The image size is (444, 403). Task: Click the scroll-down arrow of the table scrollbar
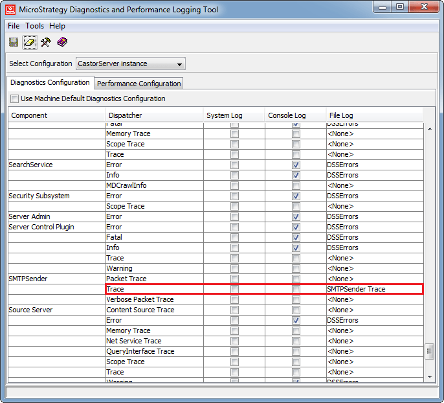pos(428,376)
